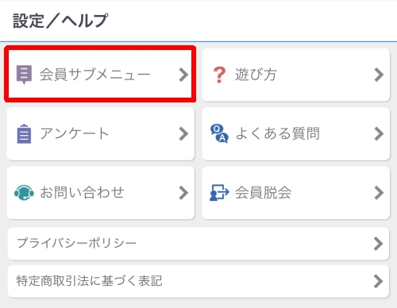Viewport: 397px width, 308px height.
Task: Expand the 会員サブメニュー chevron arrow
Action: point(183,75)
